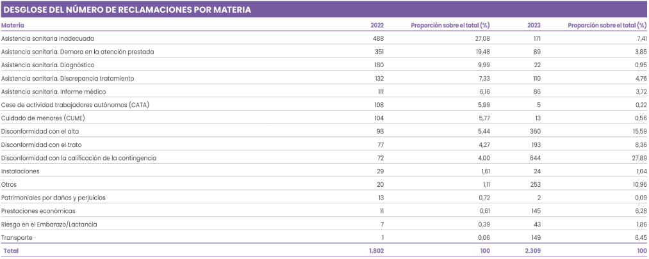Select 'Asistencia sanitaria. Informe médico' row label
Screen dimensions: 649x259
[x=54, y=91]
